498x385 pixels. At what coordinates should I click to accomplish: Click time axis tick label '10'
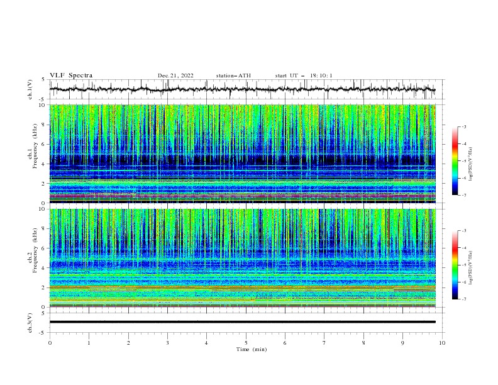pos(442,343)
